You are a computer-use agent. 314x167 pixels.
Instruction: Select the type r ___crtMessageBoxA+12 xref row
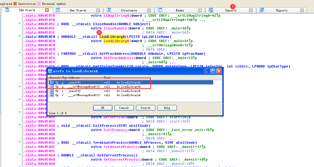click(131, 95)
